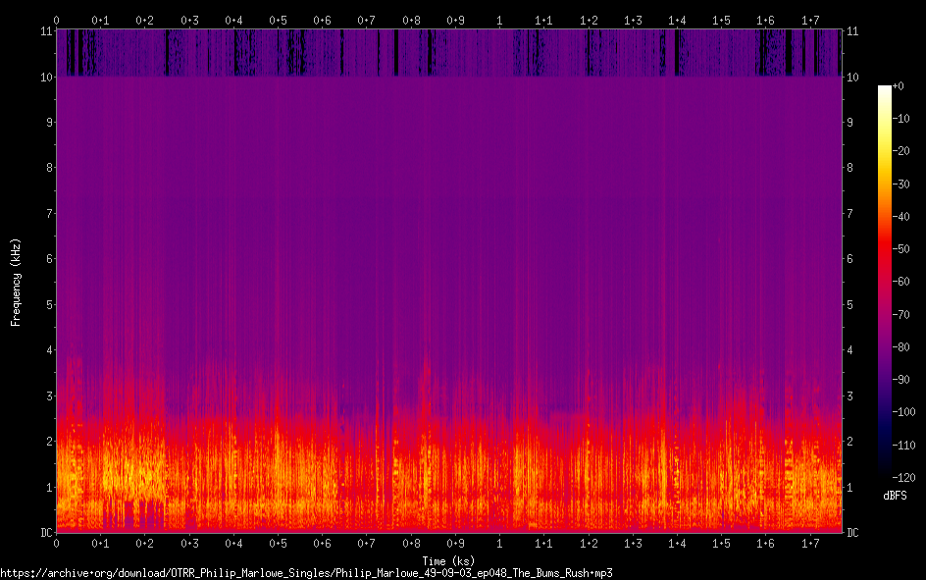The image size is (926, 580).
Task: Click the top of the color scale bar
Action: [885, 88]
